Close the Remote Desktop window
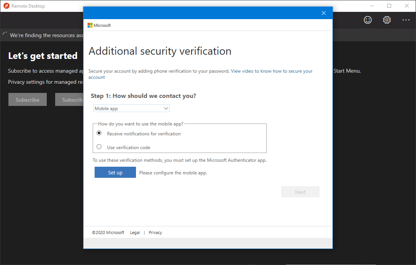The height and width of the screenshot is (265, 416). pyautogui.click(x=407, y=6)
